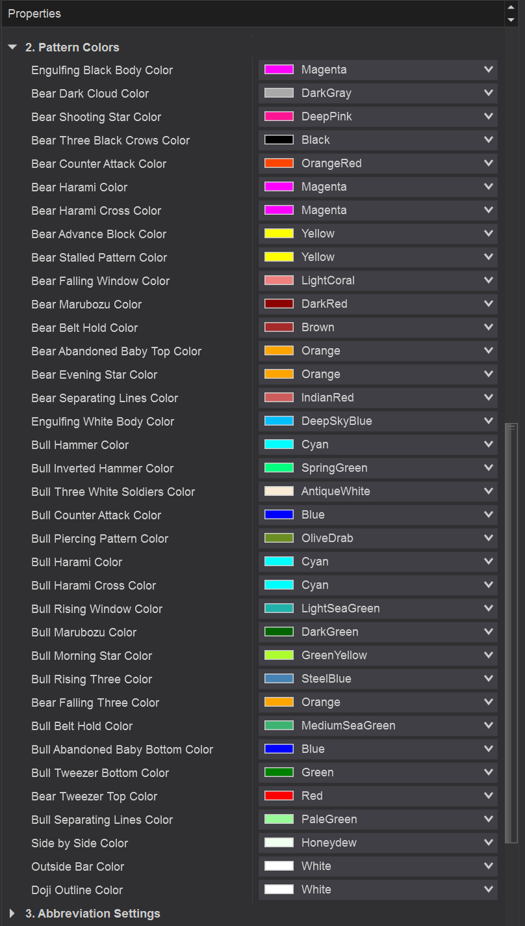
Task: Click the DeepSkyBlue swatch for Engulfing White Body
Action: pos(279,421)
